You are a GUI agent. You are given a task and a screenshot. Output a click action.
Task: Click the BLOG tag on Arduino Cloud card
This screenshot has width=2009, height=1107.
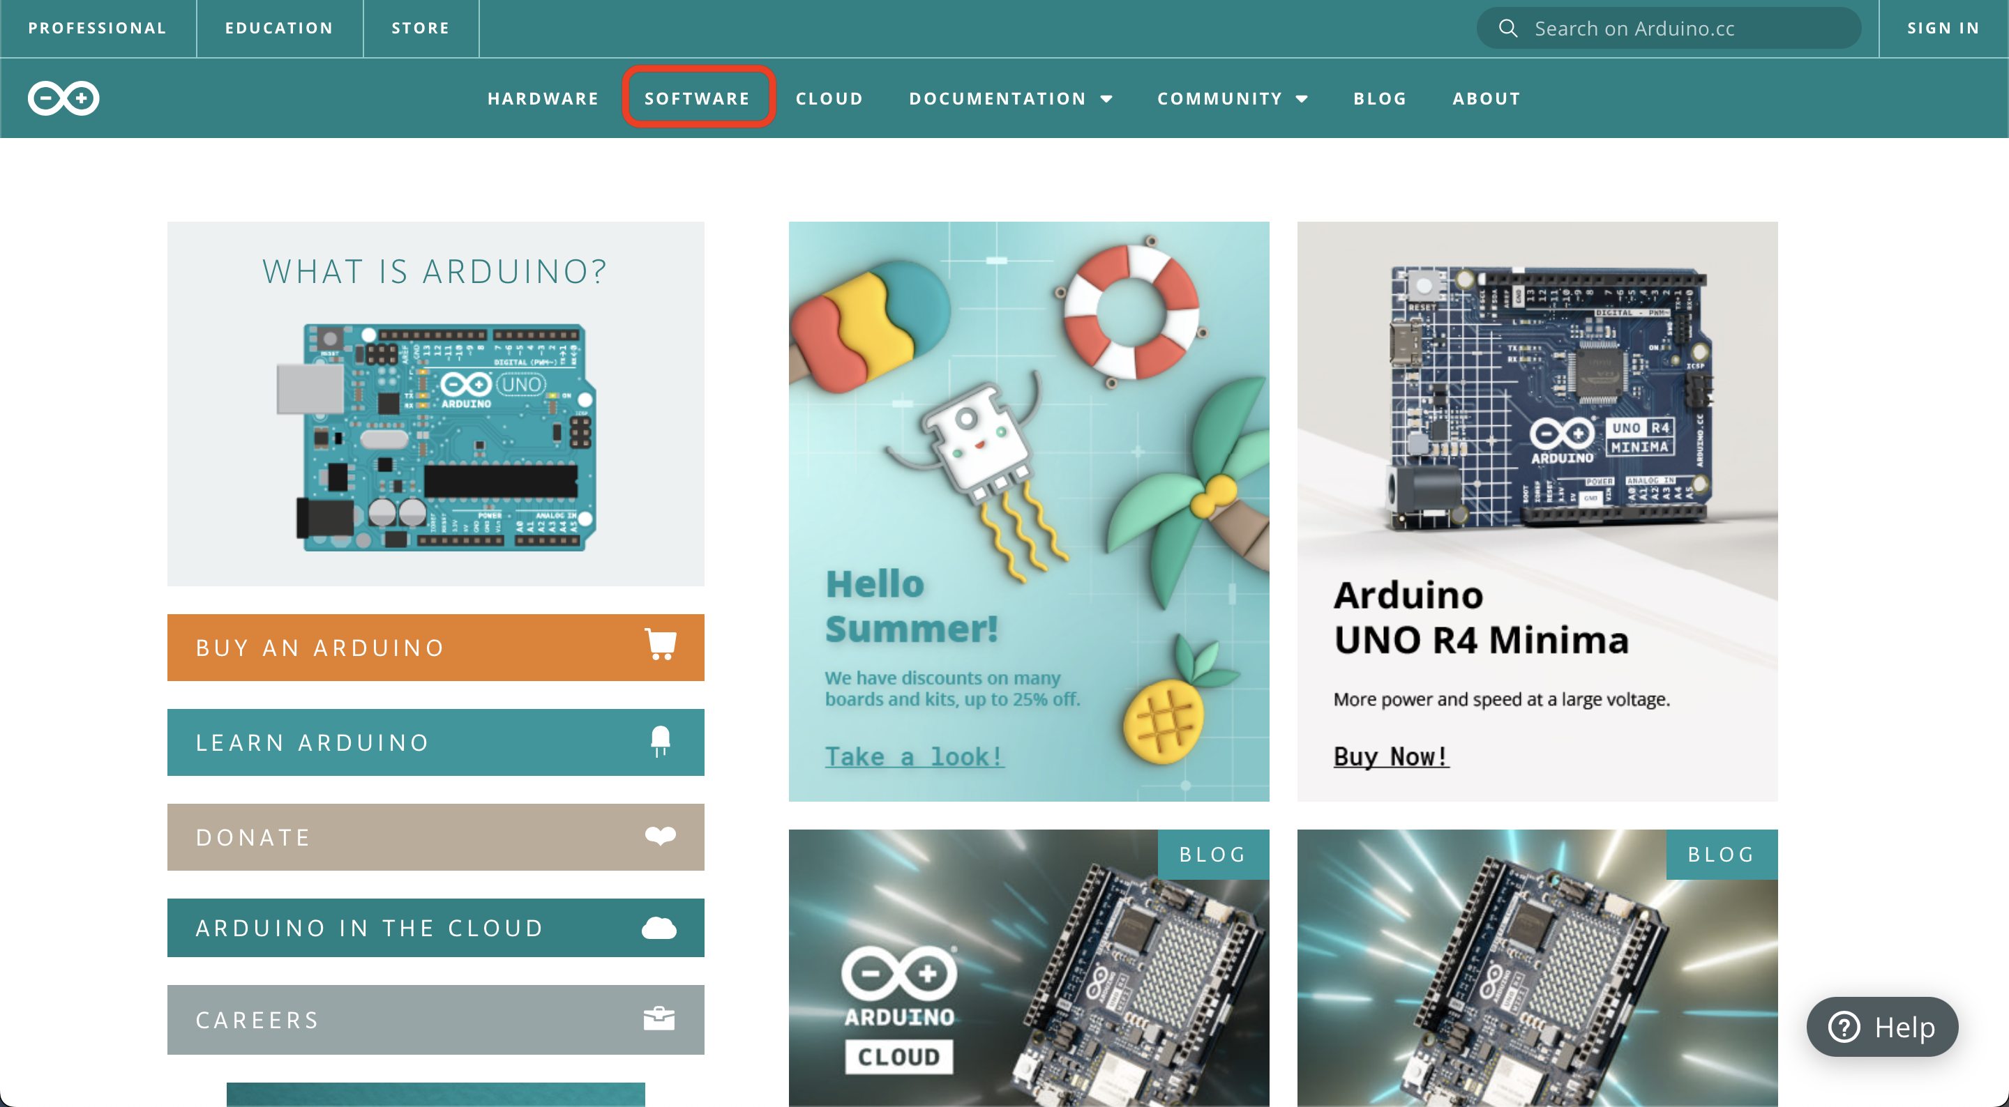point(1213,854)
